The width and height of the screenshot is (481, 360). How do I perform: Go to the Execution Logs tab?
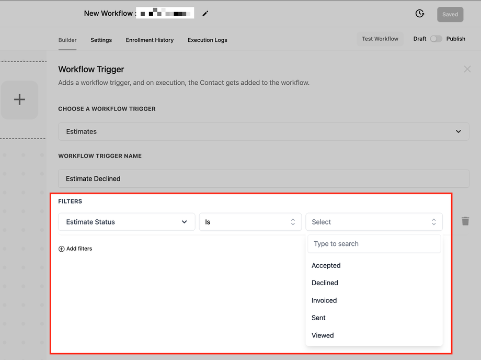(x=208, y=40)
